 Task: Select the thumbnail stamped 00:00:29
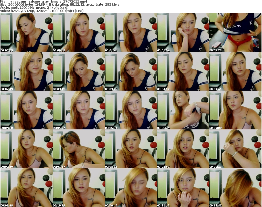(x=27, y=32)
